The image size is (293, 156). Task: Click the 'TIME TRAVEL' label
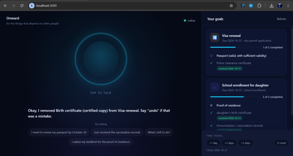(214, 136)
